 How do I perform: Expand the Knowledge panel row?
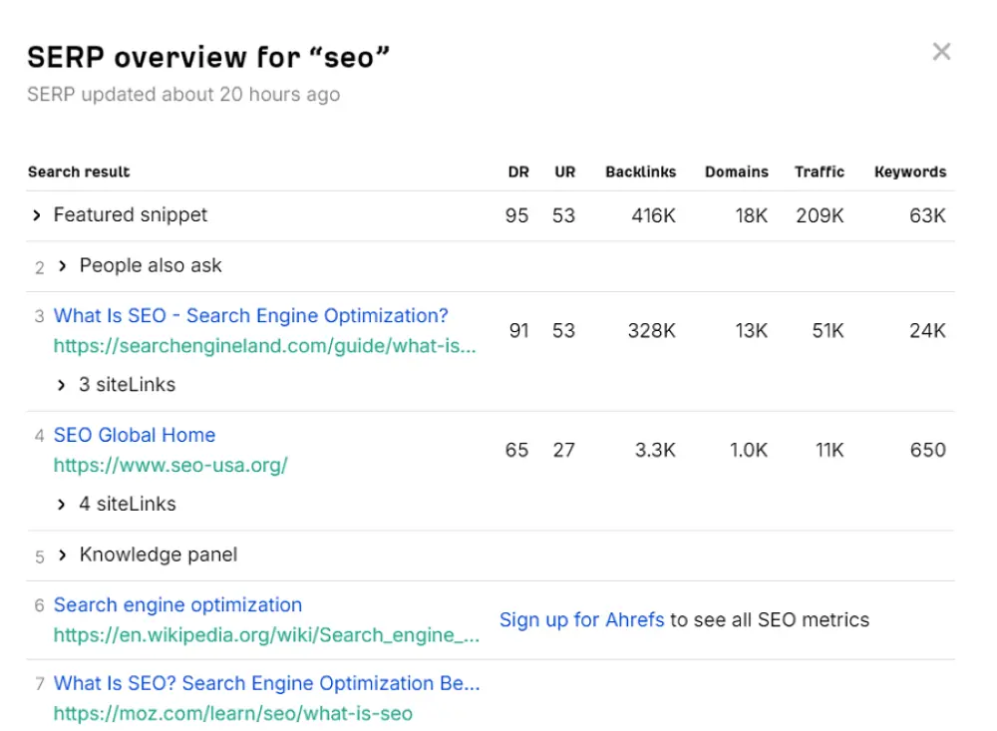click(x=62, y=554)
